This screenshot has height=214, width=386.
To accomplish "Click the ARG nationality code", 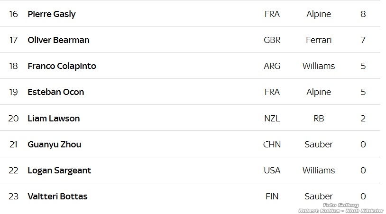I will coord(272,66).
